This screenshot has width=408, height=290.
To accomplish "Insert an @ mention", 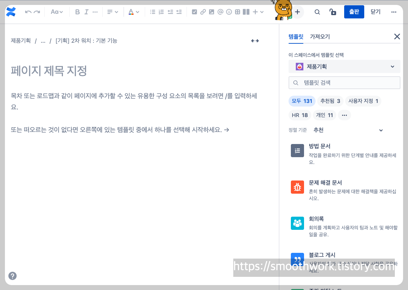I will pyautogui.click(x=220, y=12).
